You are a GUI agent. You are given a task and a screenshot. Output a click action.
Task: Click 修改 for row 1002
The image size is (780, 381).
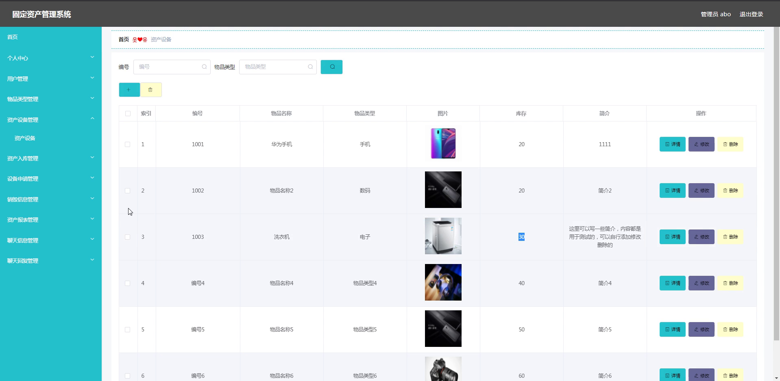701,190
